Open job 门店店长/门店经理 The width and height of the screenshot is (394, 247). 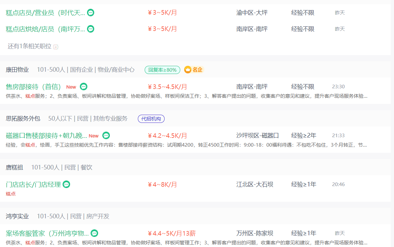click(x=33, y=184)
